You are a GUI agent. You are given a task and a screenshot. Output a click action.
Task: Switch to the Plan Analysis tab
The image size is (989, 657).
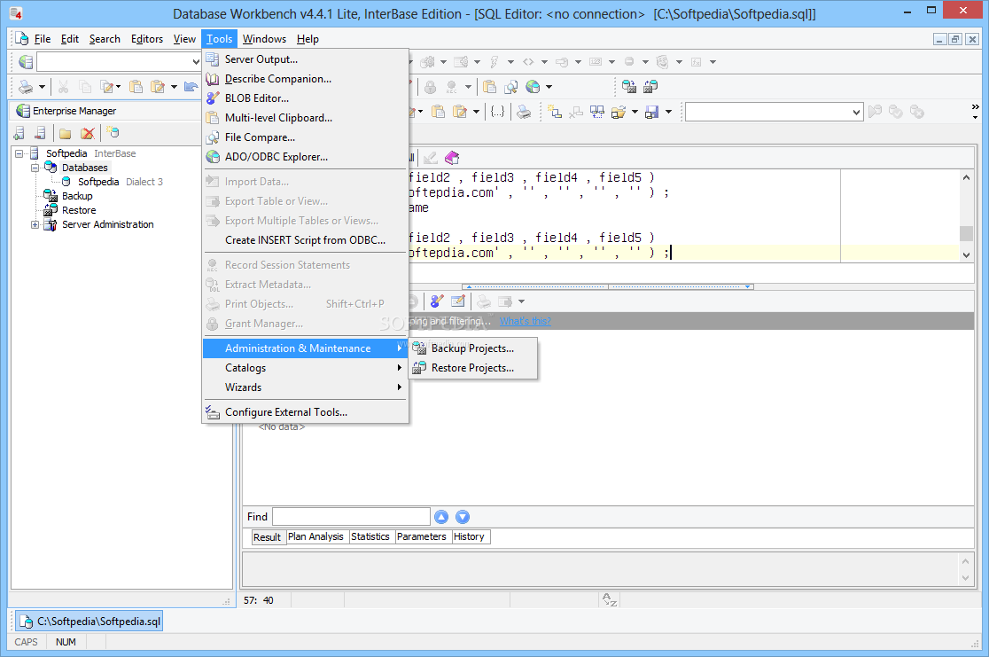[315, 536]
